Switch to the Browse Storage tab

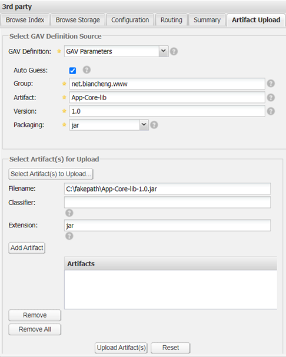pyautogui.click(x=78, y=20)
